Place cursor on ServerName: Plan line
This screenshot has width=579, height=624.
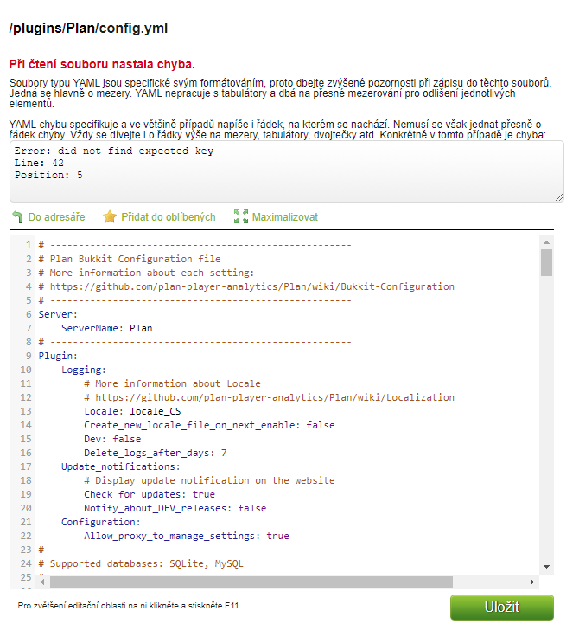click(x=106, y=328)
